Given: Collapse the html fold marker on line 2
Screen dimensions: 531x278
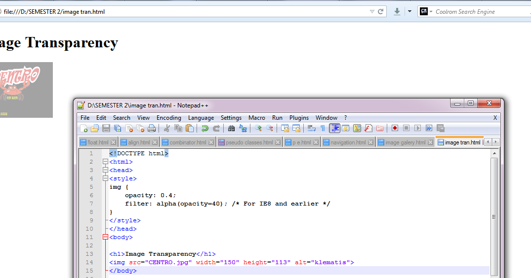Looking at the screenshot, I should point(105,162).
